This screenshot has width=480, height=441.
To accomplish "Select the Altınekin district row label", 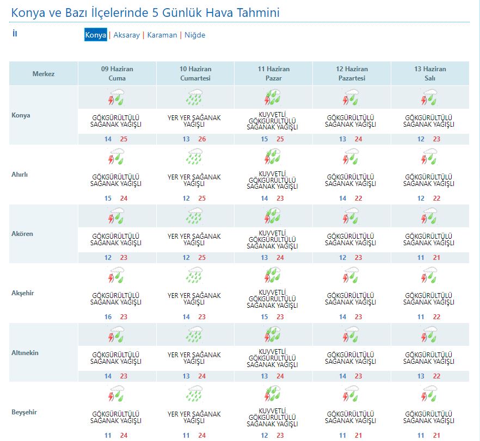I will pos(25,353).
